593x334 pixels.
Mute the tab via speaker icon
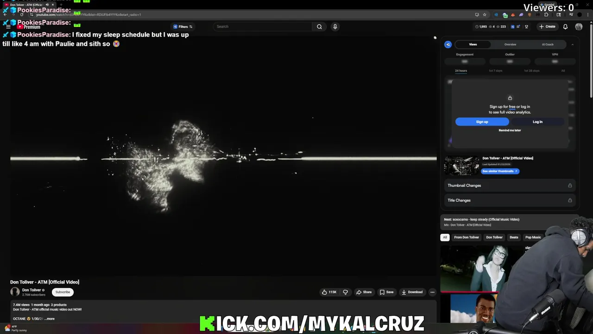click(x=47, y=5)
